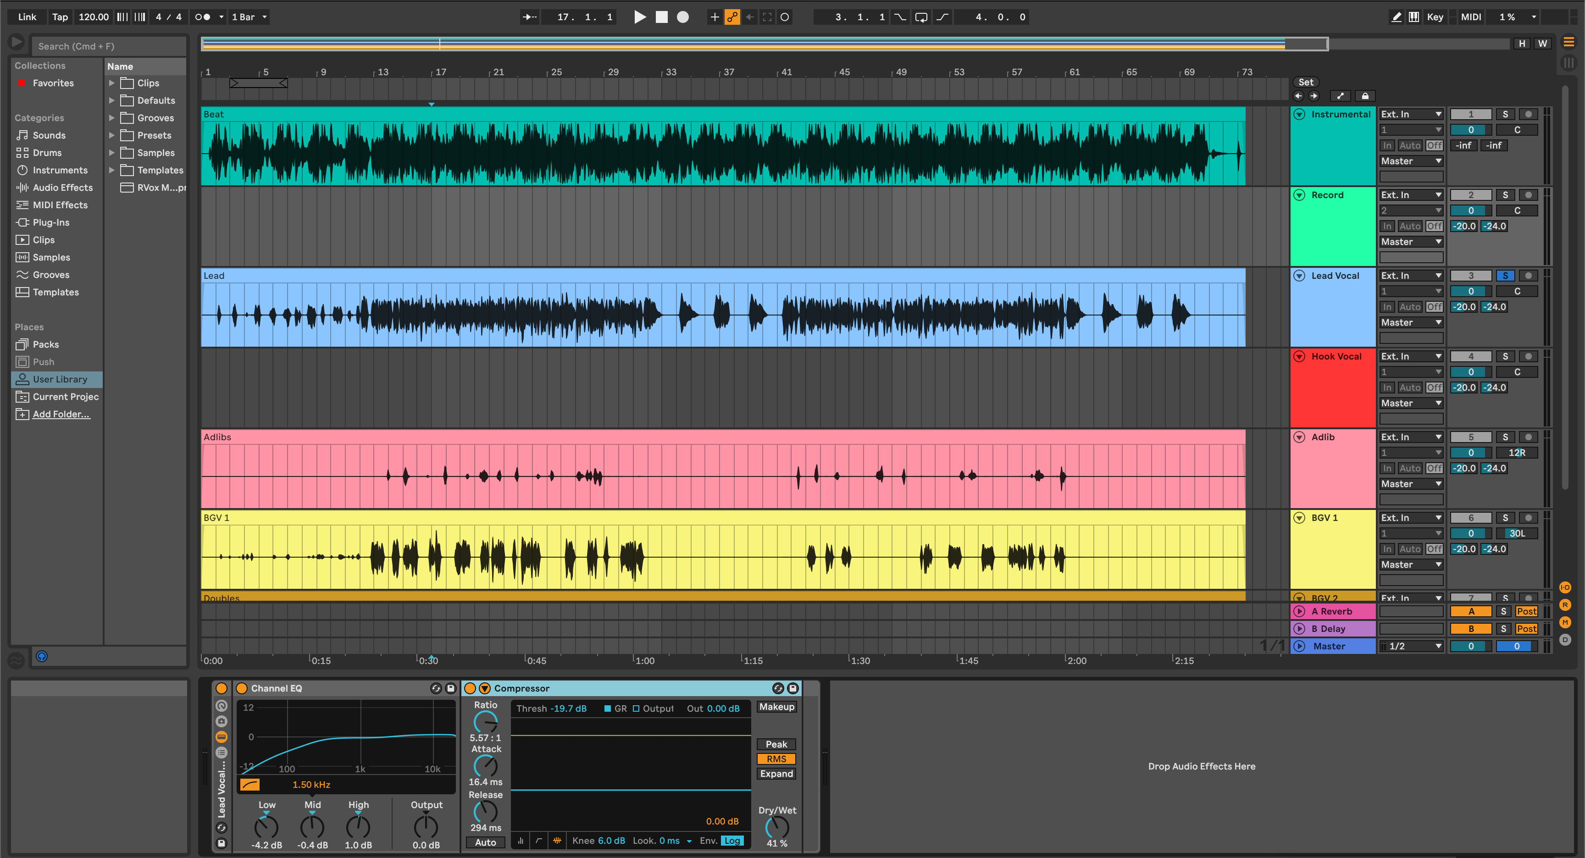Enter MIDI mapping mode
Screen dimensions: 1585x858
[1470, 17]
